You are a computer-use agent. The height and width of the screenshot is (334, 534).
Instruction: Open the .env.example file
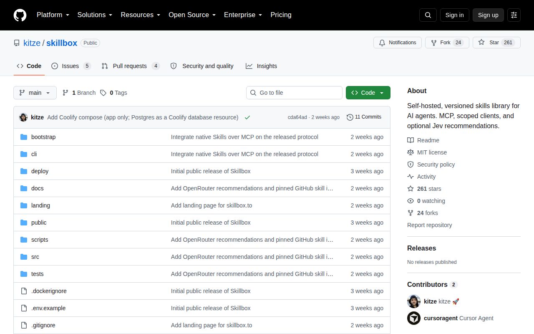pyautogui.click(x=48, y=308)
